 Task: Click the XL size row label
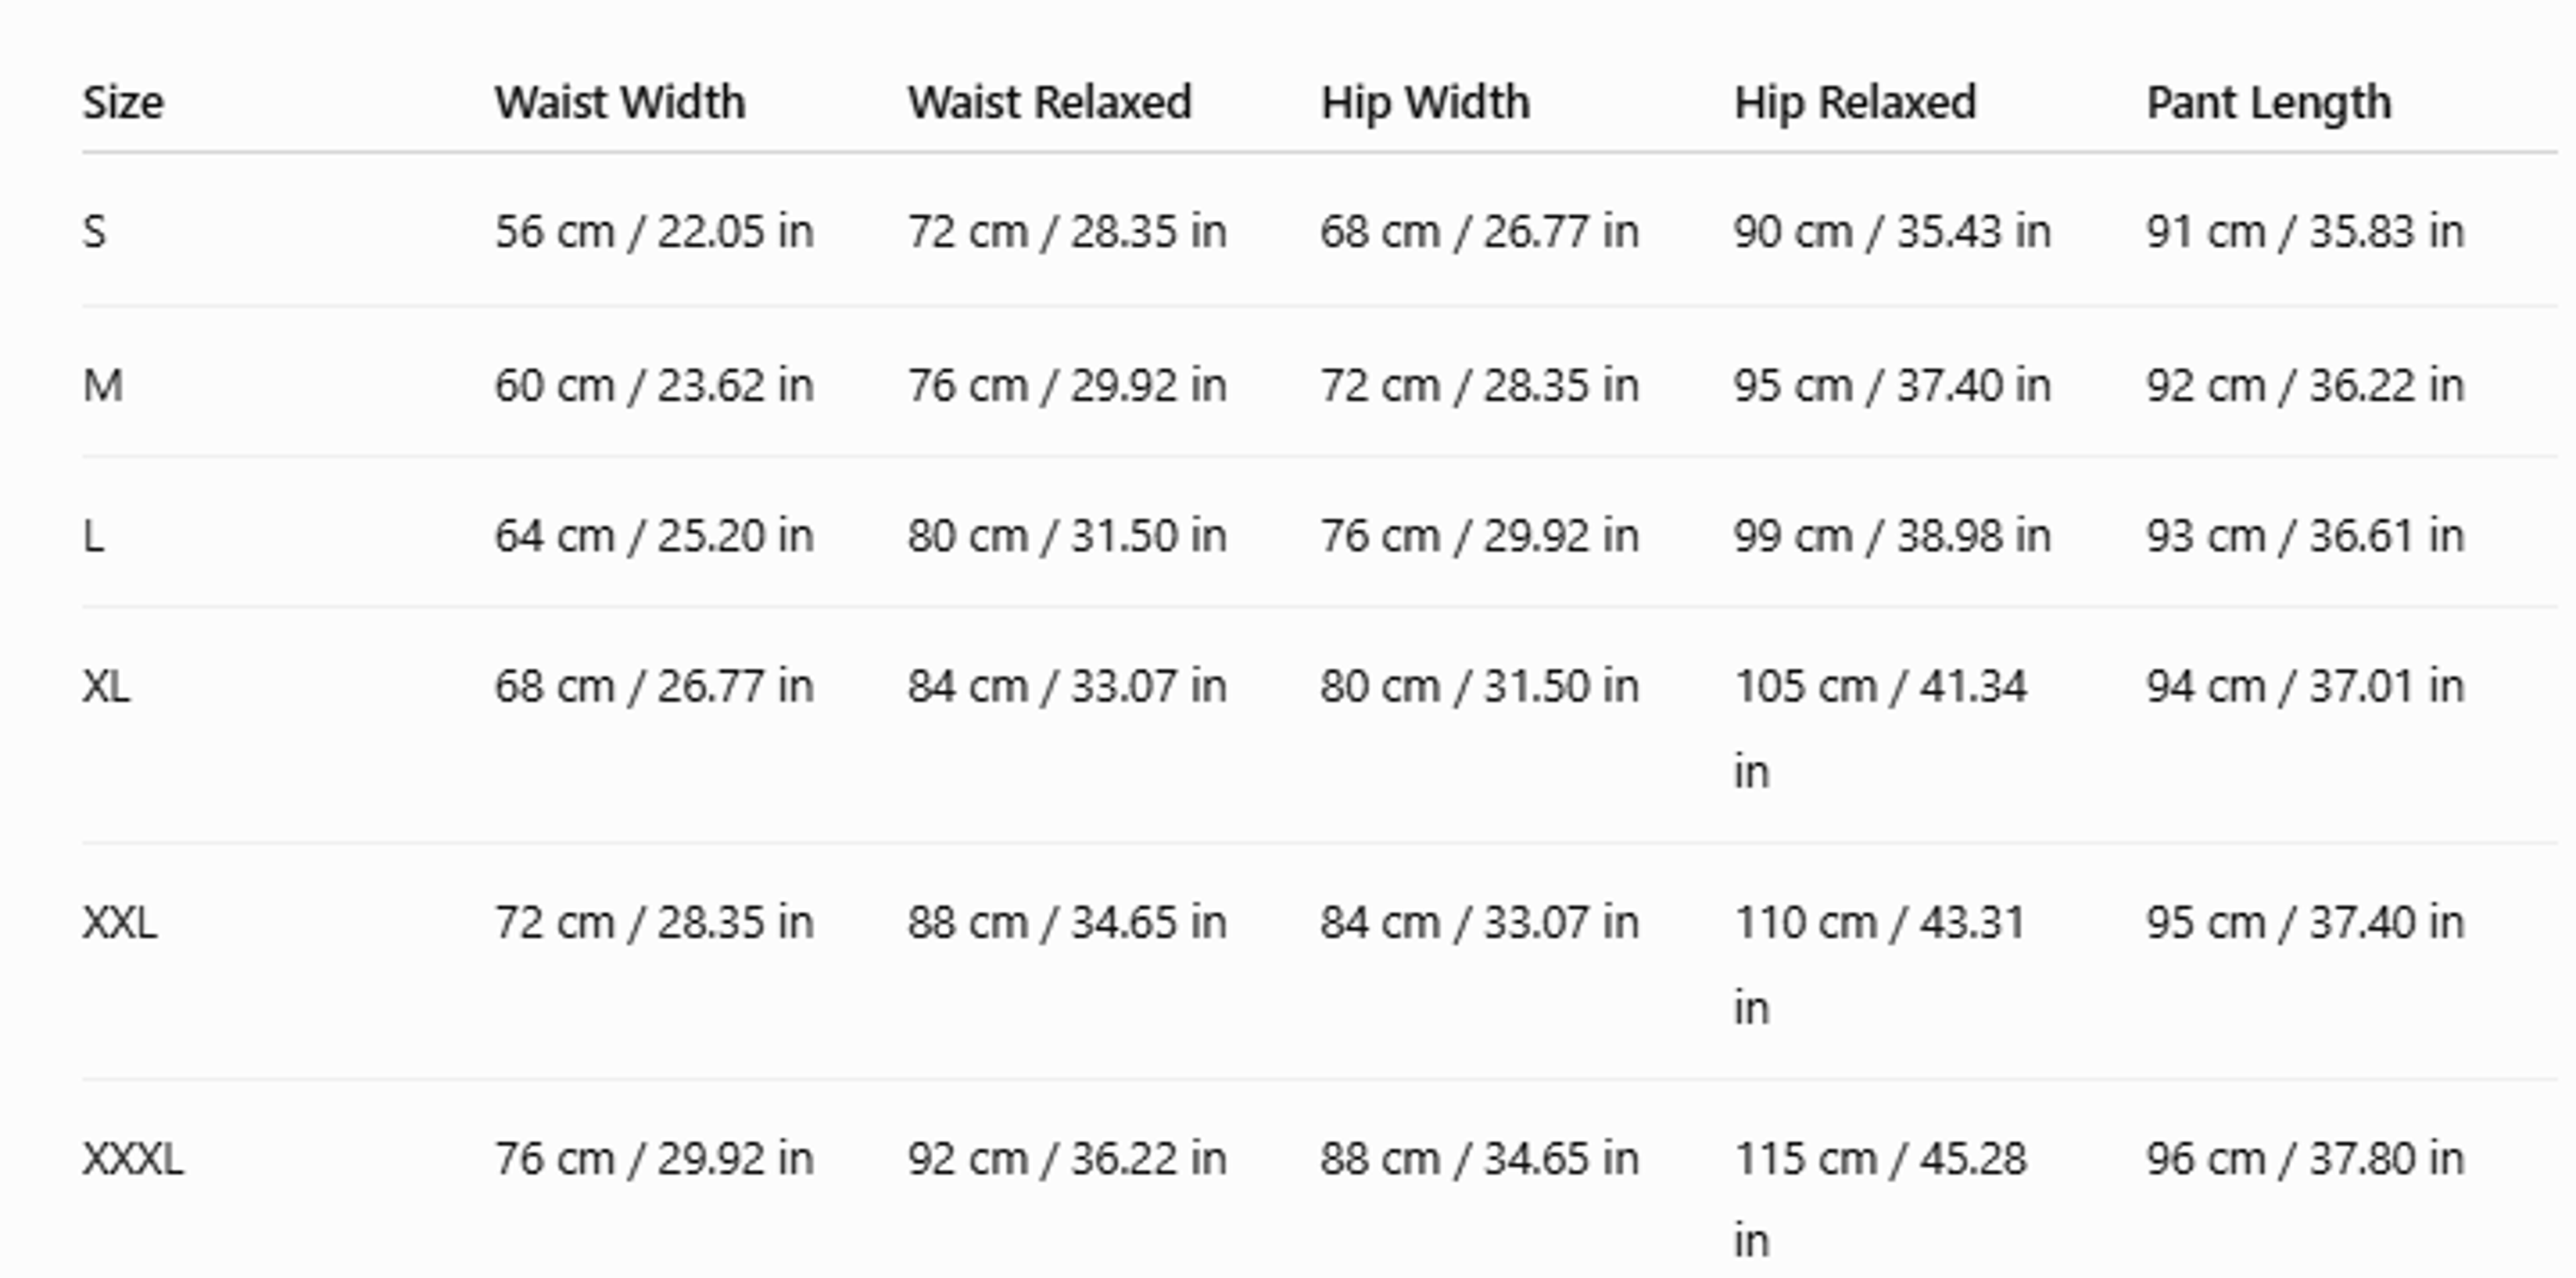(x=106, y=687)
